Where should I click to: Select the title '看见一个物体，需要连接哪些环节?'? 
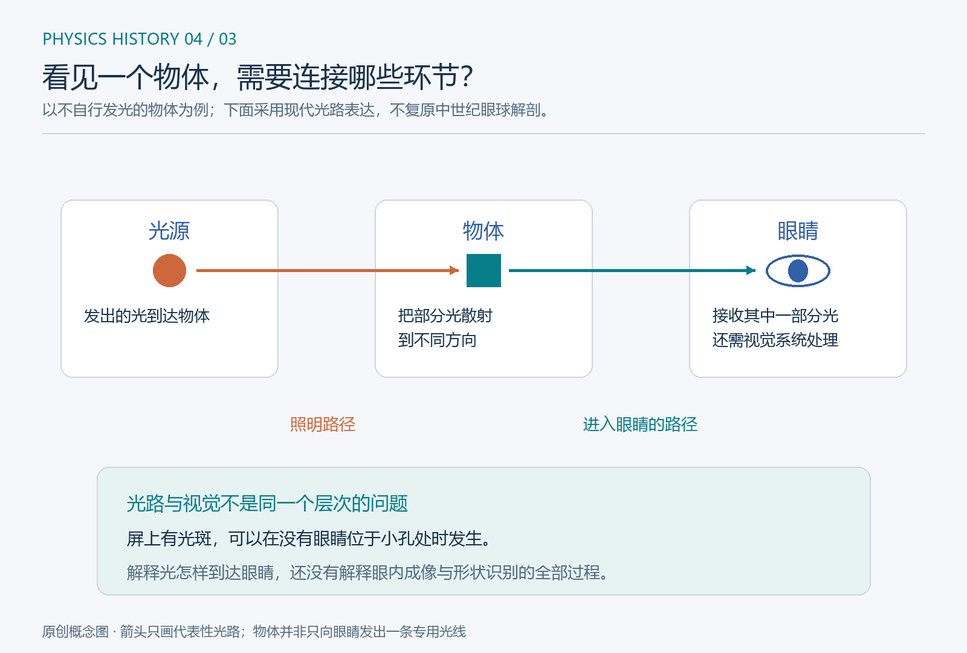[x=258, y=77]
